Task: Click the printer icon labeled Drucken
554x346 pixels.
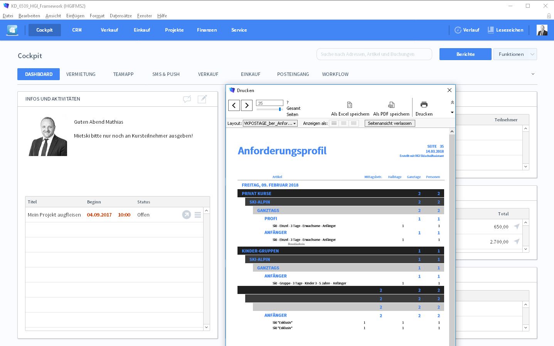Action: pyautogui.click(x=424, y=105)
